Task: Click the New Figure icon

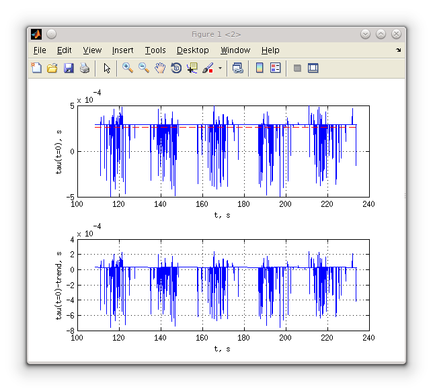Action: tap(37, 68)
